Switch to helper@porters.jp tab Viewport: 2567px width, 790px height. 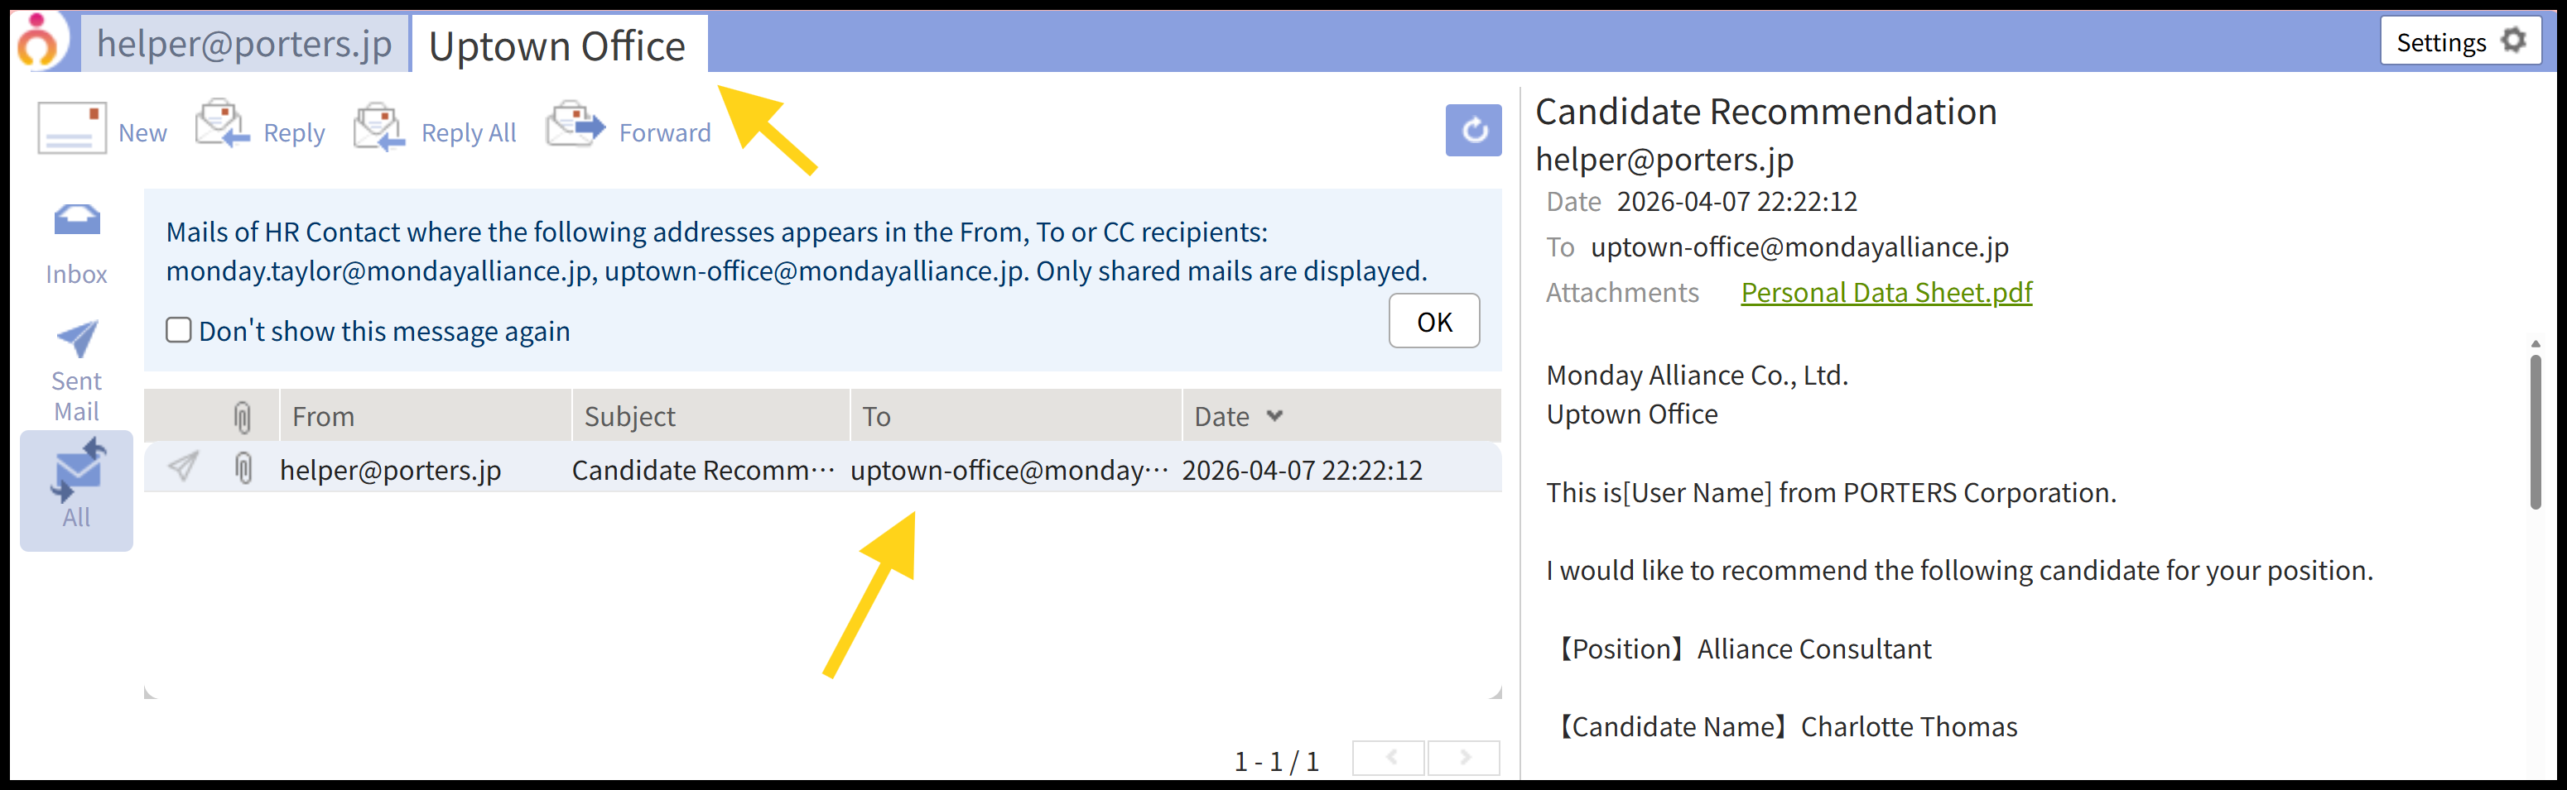(x=244, y=44)
